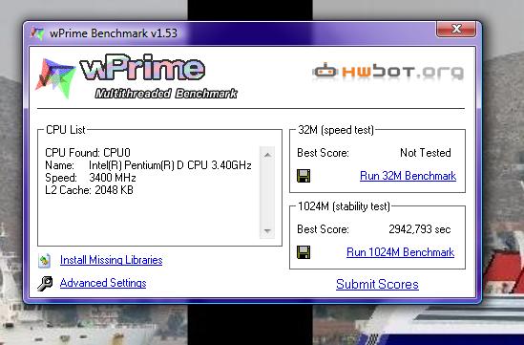Click the CPU list scrollbar track

pos(267,193)
